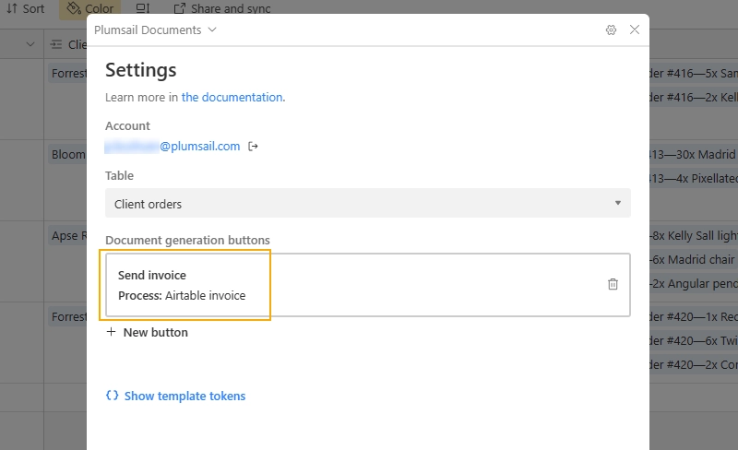The width and height of the screenshot is (738, 450).
Task: Click the plus icon next to New button
Action: click(111, 332)
